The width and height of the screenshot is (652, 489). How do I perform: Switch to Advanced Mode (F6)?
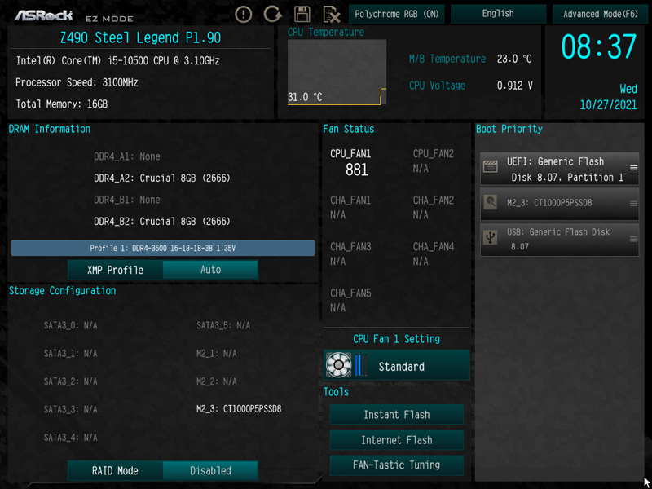[601, 14]
